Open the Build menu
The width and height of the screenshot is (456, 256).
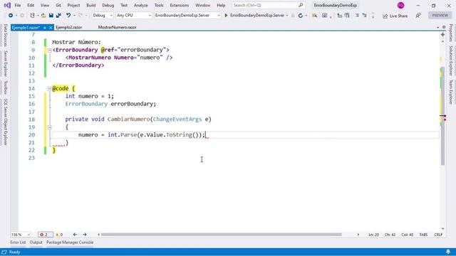[91, 5]
